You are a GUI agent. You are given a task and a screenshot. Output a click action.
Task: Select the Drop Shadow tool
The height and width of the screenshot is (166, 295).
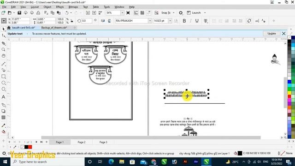coord(3,111)
